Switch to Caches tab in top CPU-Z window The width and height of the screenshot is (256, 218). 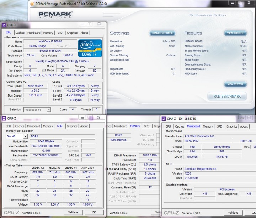click(20, 33)
